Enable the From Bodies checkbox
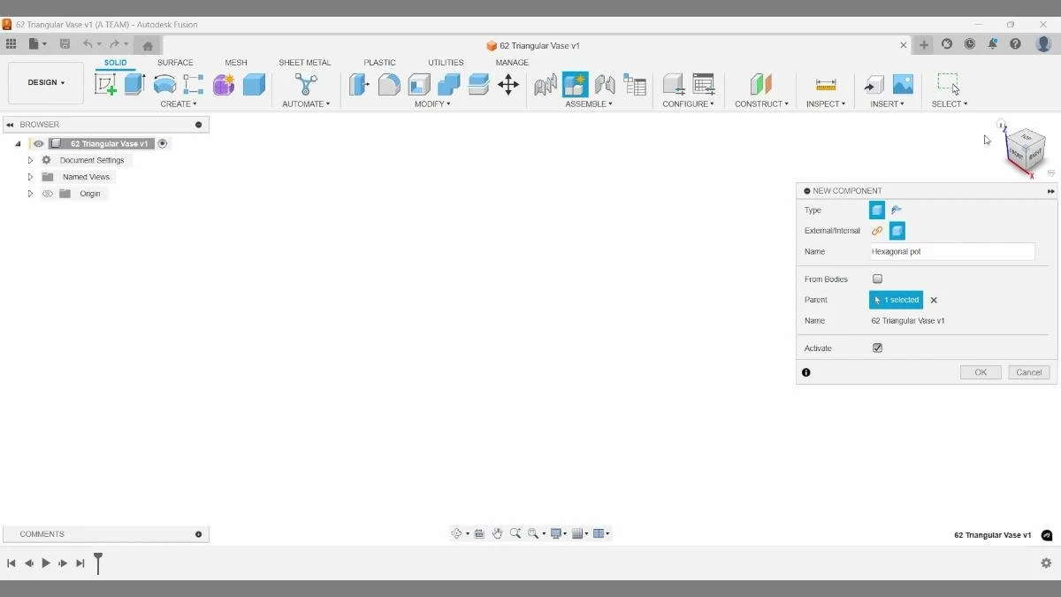1061x597 pixels. click(877, 279)
